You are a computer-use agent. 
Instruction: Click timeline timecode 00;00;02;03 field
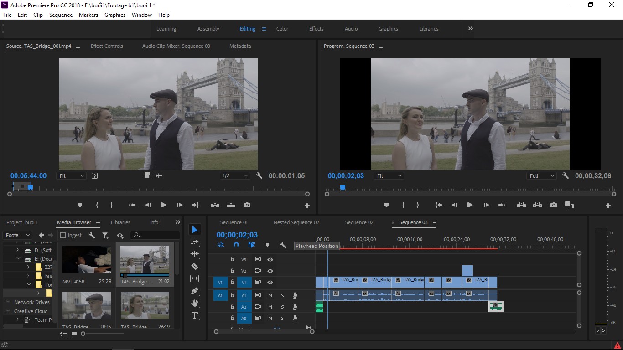[237, 235]
